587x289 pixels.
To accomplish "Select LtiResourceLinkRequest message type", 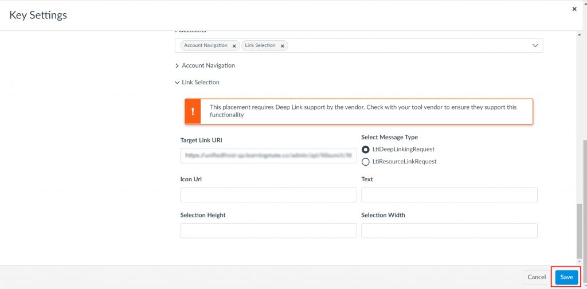I will point(366,162).
